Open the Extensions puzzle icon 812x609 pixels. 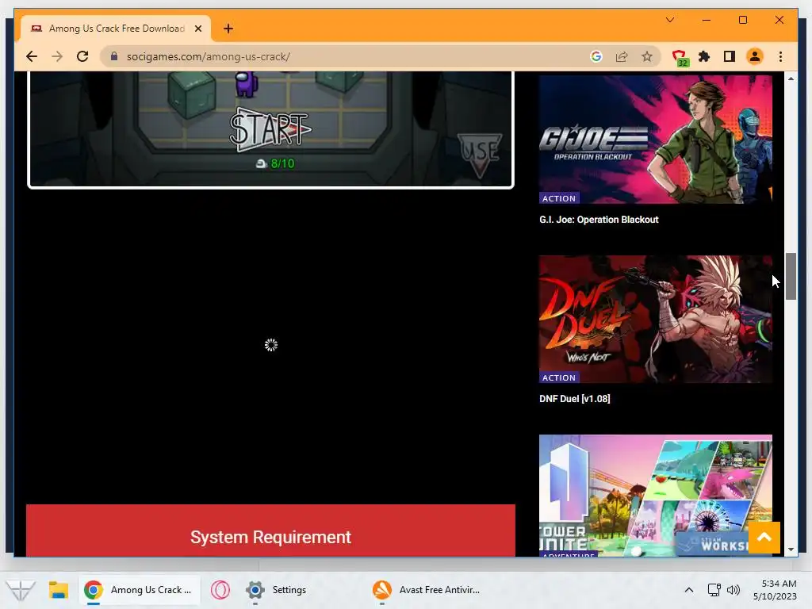[x=704, y=56]
